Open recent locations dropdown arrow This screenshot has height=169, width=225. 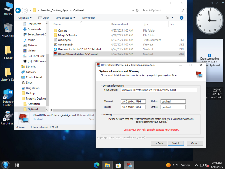click(x=30, y=10)
